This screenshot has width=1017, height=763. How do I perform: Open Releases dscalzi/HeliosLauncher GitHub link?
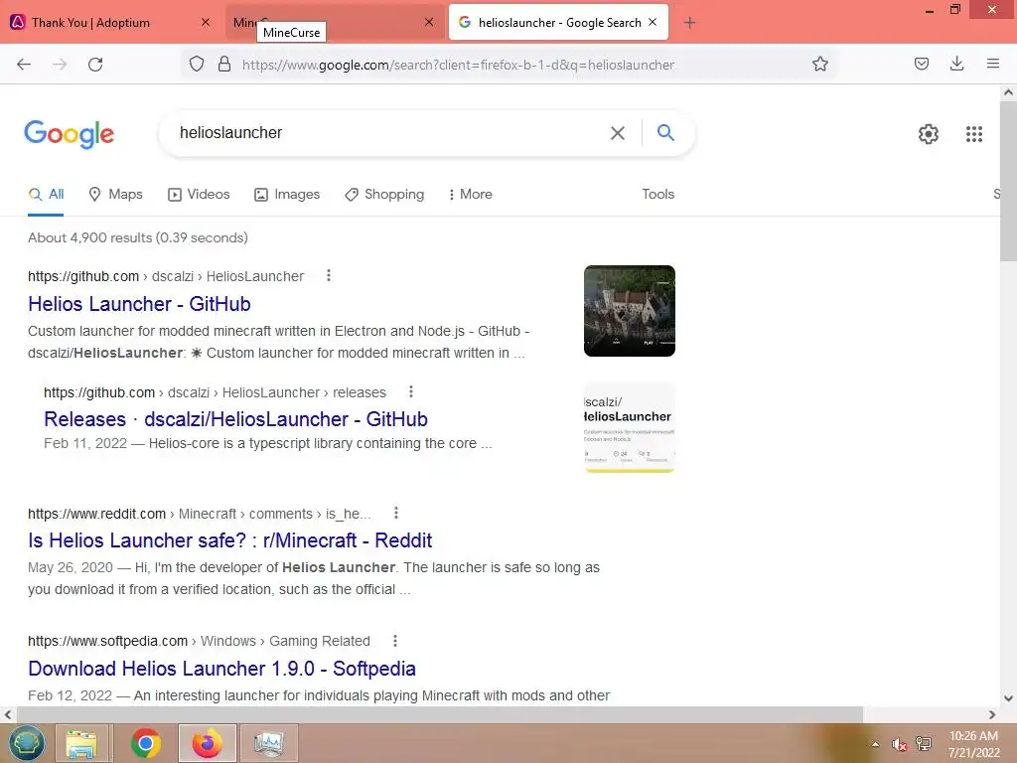235,419
